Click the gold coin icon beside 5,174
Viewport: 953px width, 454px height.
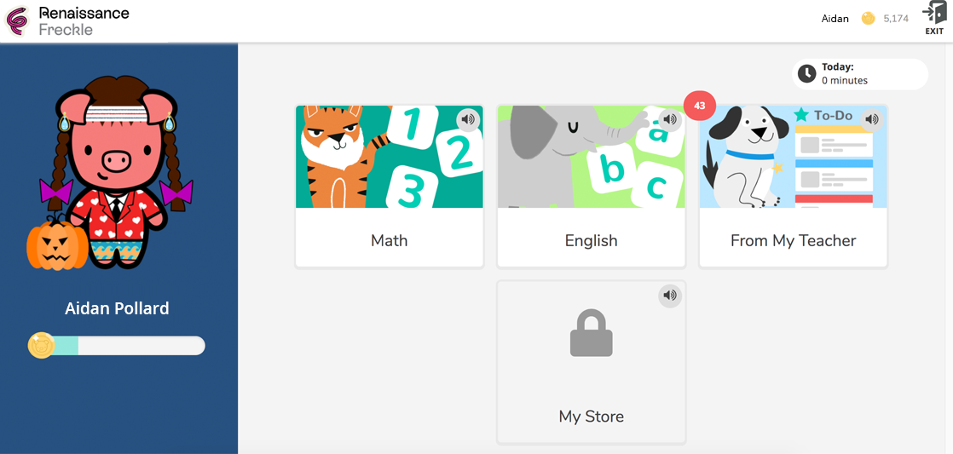click(x=868, y=18)
